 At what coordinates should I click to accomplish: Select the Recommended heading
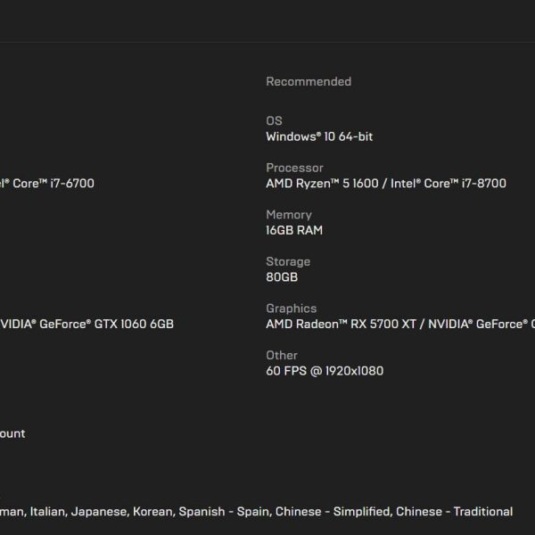click(x=309, y=81)
